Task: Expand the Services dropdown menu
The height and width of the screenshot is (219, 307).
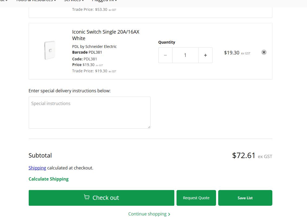Action: [74, 1]
